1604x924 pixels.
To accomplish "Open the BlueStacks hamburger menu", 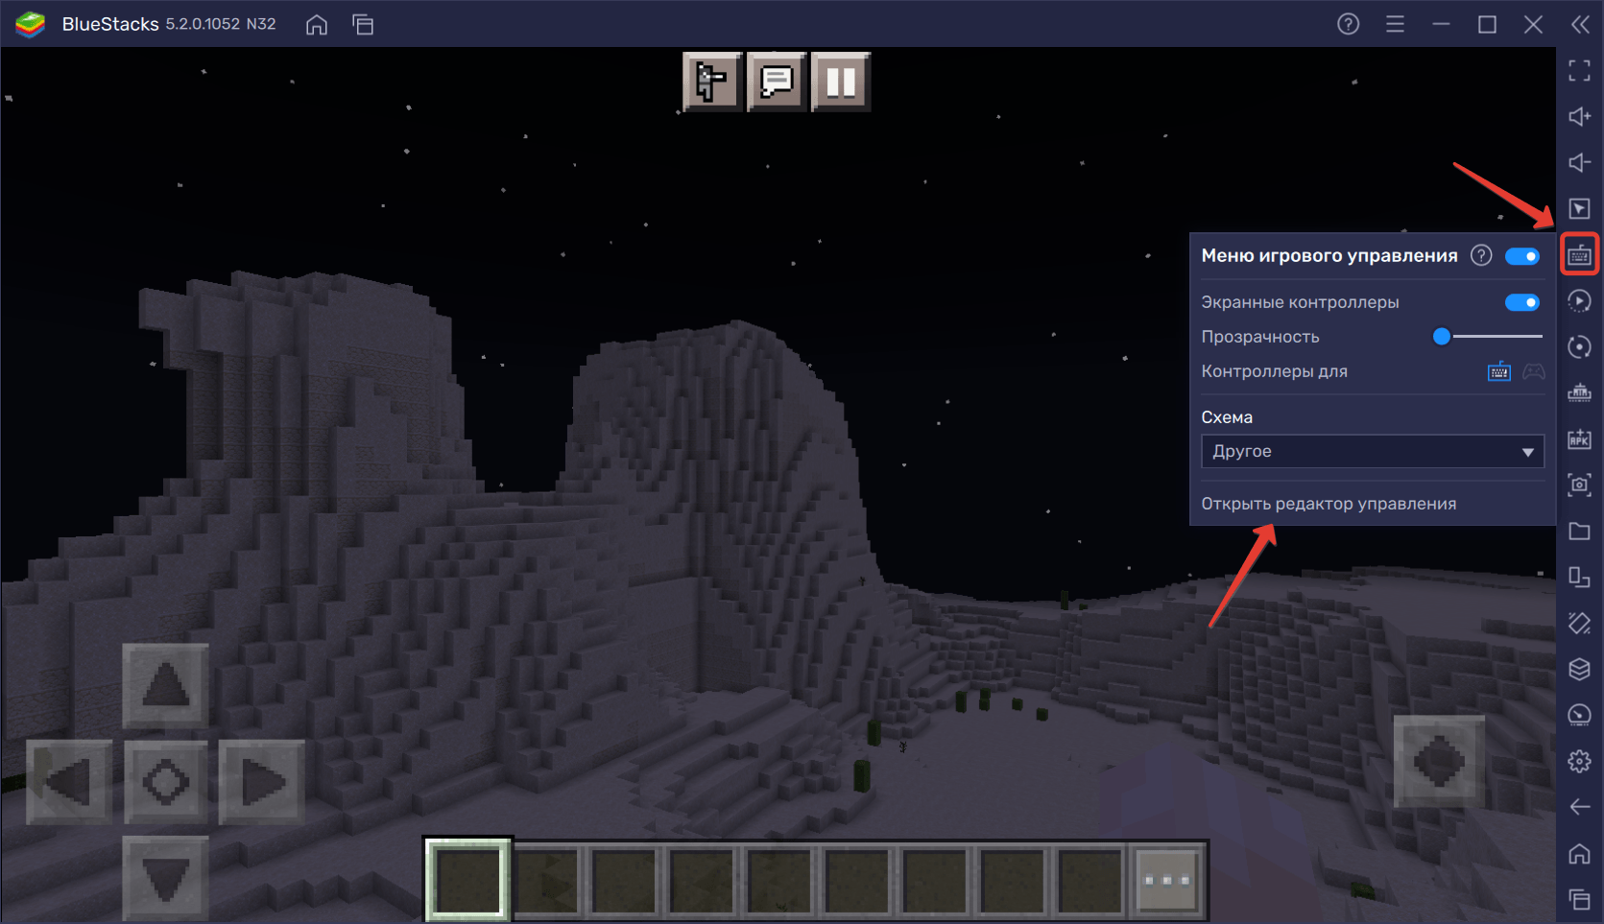I will [1395, 24].
